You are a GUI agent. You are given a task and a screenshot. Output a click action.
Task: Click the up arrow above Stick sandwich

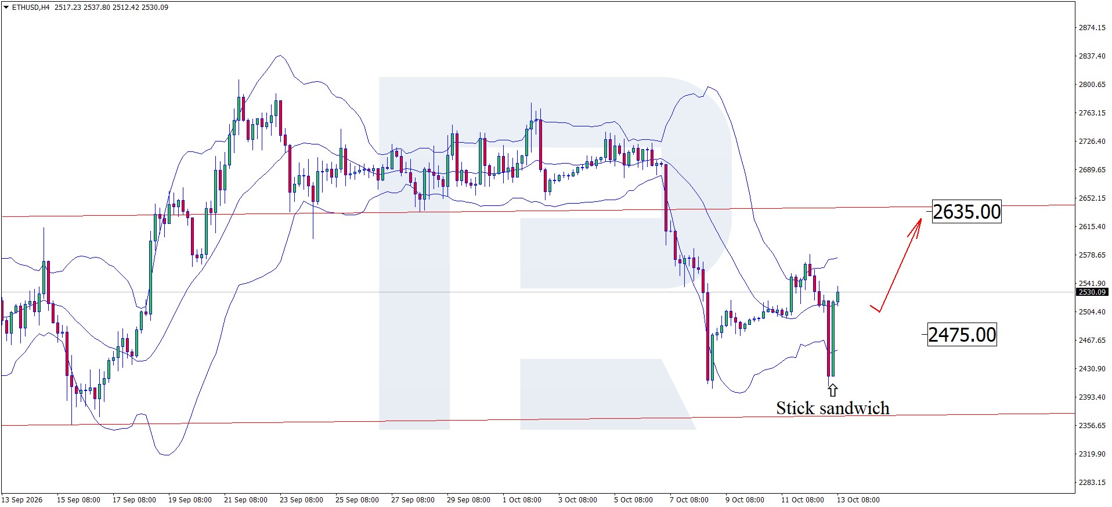[833, 390]
